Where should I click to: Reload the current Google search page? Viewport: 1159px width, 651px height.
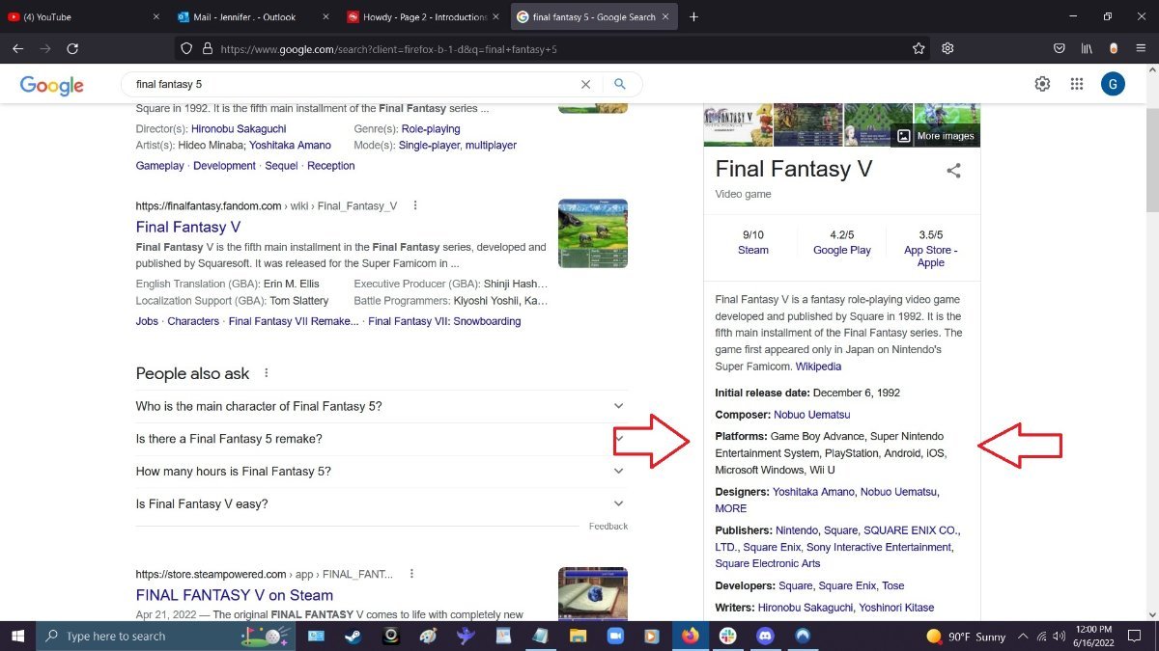pyautogui.click(x=72, y=48)
